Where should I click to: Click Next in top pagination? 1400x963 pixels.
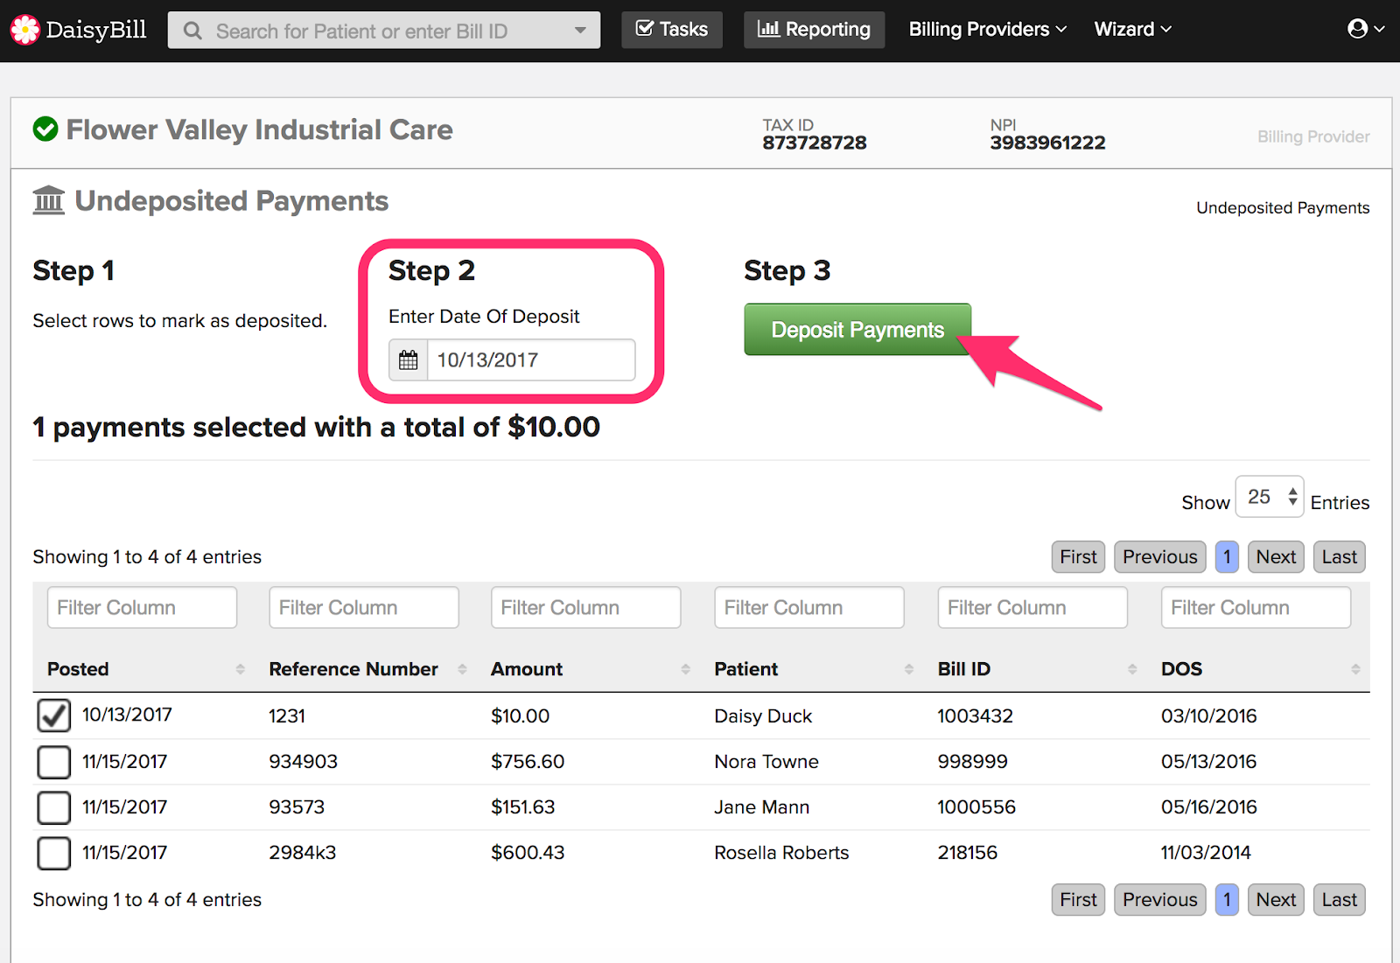[x=1276, y=557]
